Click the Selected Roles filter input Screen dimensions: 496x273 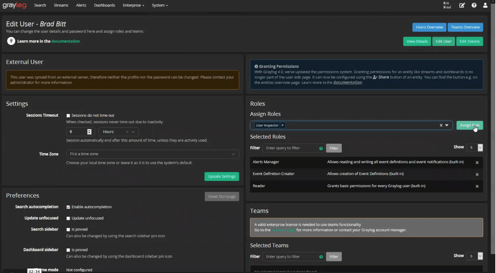[291, 148]
